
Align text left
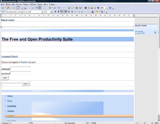66,12
